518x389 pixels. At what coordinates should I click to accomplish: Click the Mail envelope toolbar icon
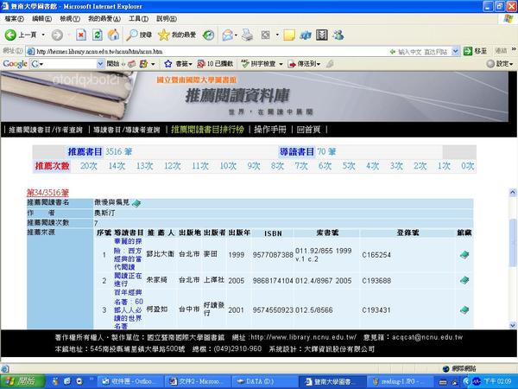tap(227, 35)
